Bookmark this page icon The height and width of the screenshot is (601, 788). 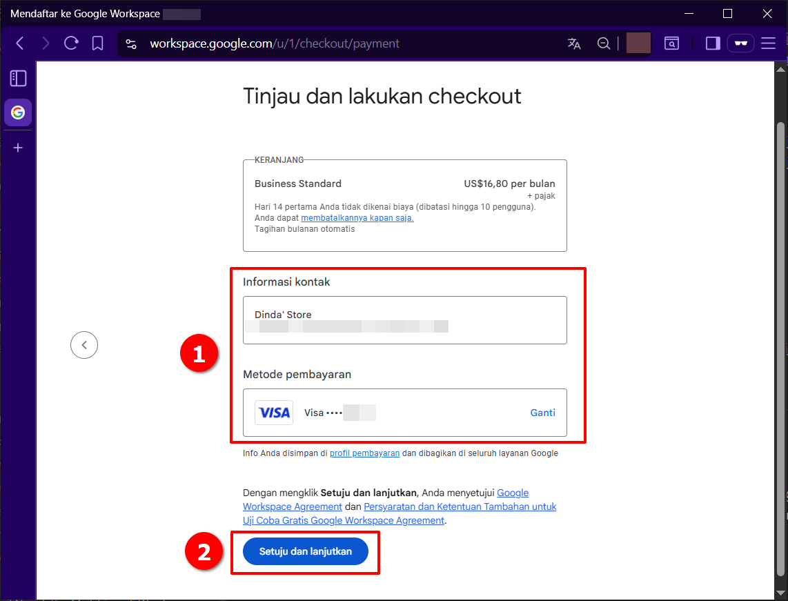pos(97,43)
